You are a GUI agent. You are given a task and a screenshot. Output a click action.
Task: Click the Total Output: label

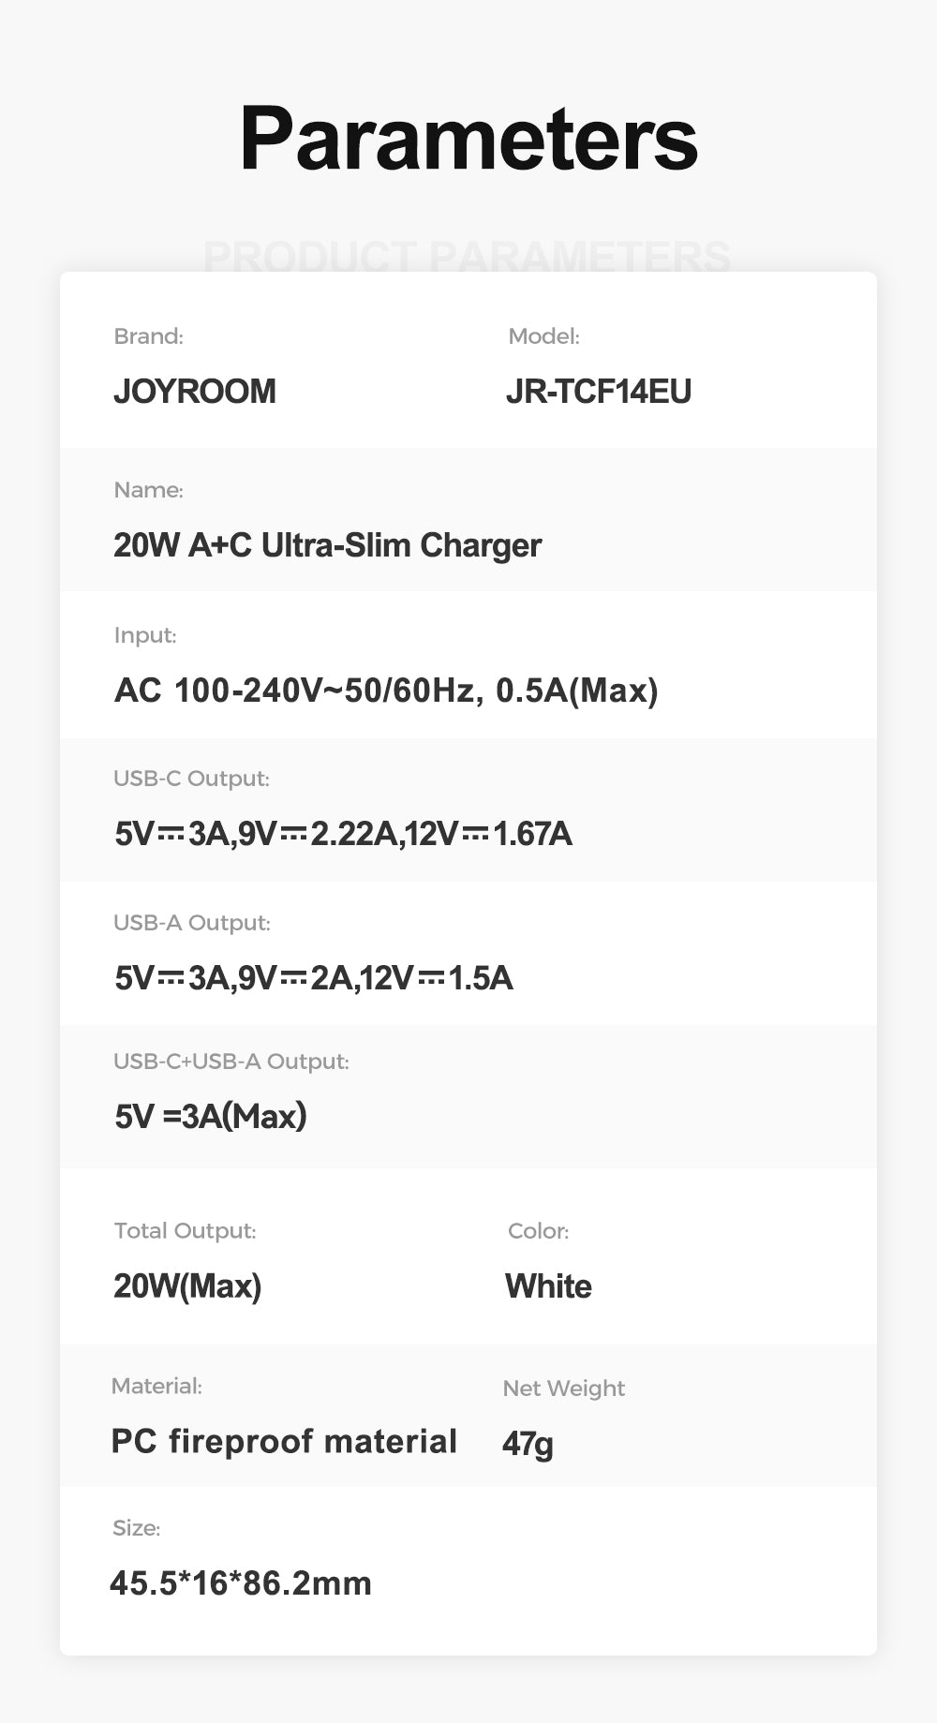point(185,1231)
